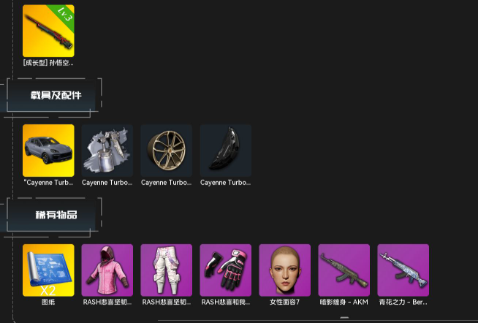This screenshot has height=323, width=478.
Task: Open the blueprint X2 item
Action: click(x=48, y=270)
